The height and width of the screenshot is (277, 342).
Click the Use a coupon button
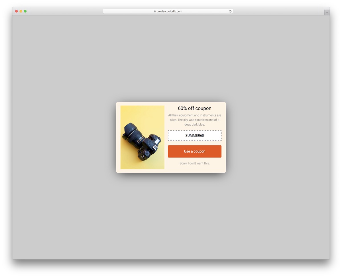[x=195, y=151]
